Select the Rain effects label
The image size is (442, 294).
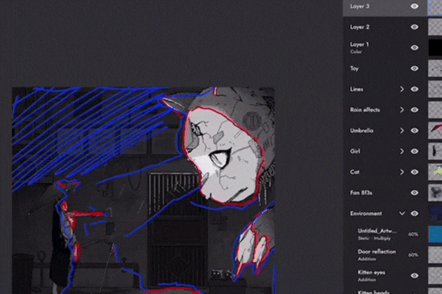(x=365, y=110)
